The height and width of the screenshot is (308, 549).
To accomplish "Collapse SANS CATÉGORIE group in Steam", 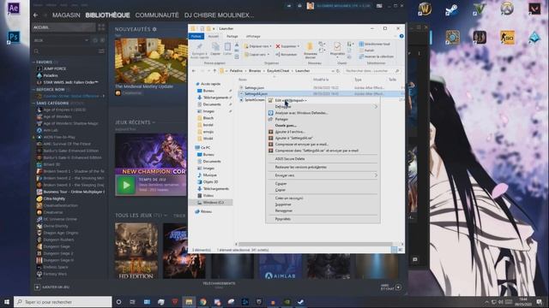I will tap(34, 104).
